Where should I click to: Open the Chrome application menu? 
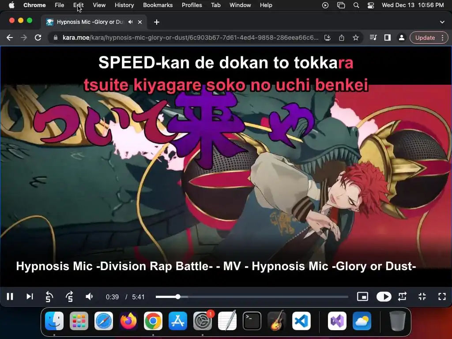tap(34, 5)
